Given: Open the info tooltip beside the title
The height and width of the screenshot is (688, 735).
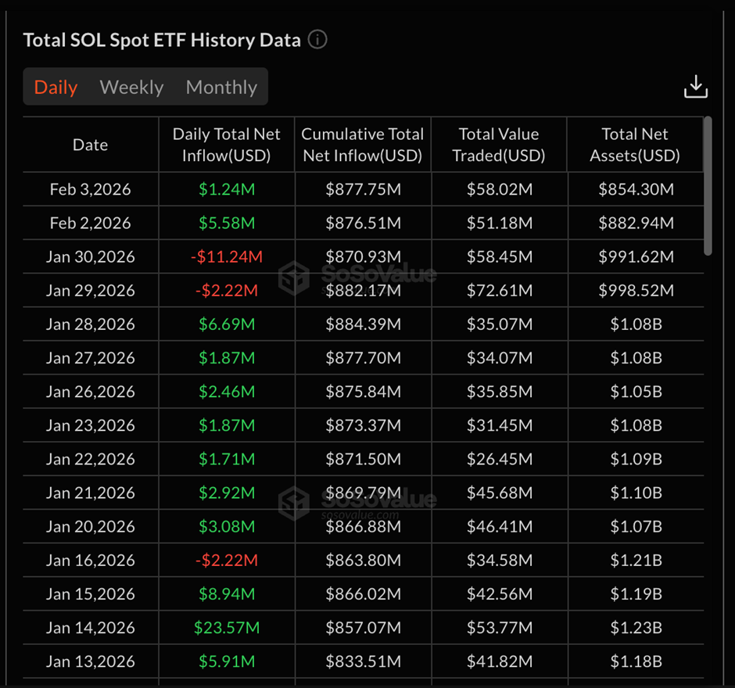Looking at the screenshot, I should point(317,39).
